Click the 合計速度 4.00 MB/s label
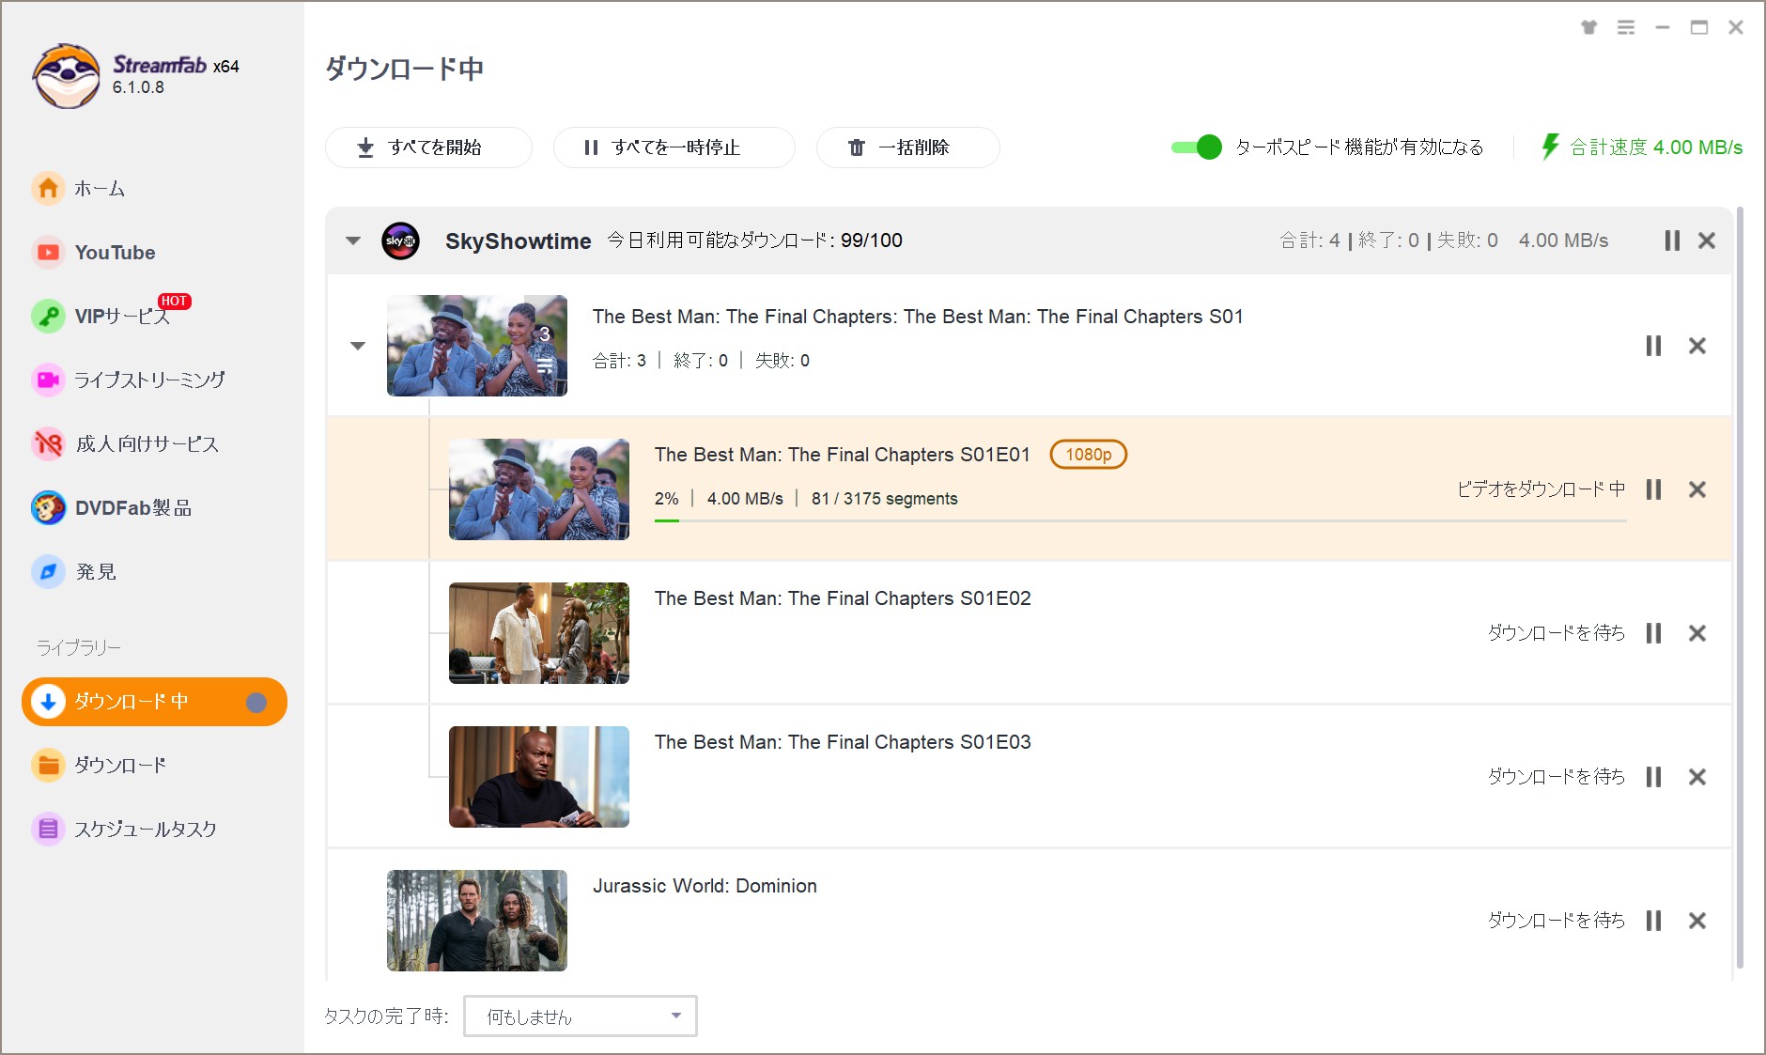The image size is (1766, 1055). pyautogui.click(x=1656, y=147)
